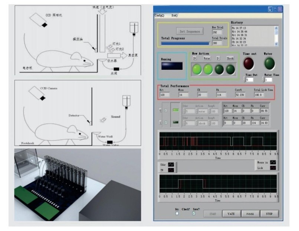
Task: Adjust the Time Out stepper arrows
Action: 244,80
